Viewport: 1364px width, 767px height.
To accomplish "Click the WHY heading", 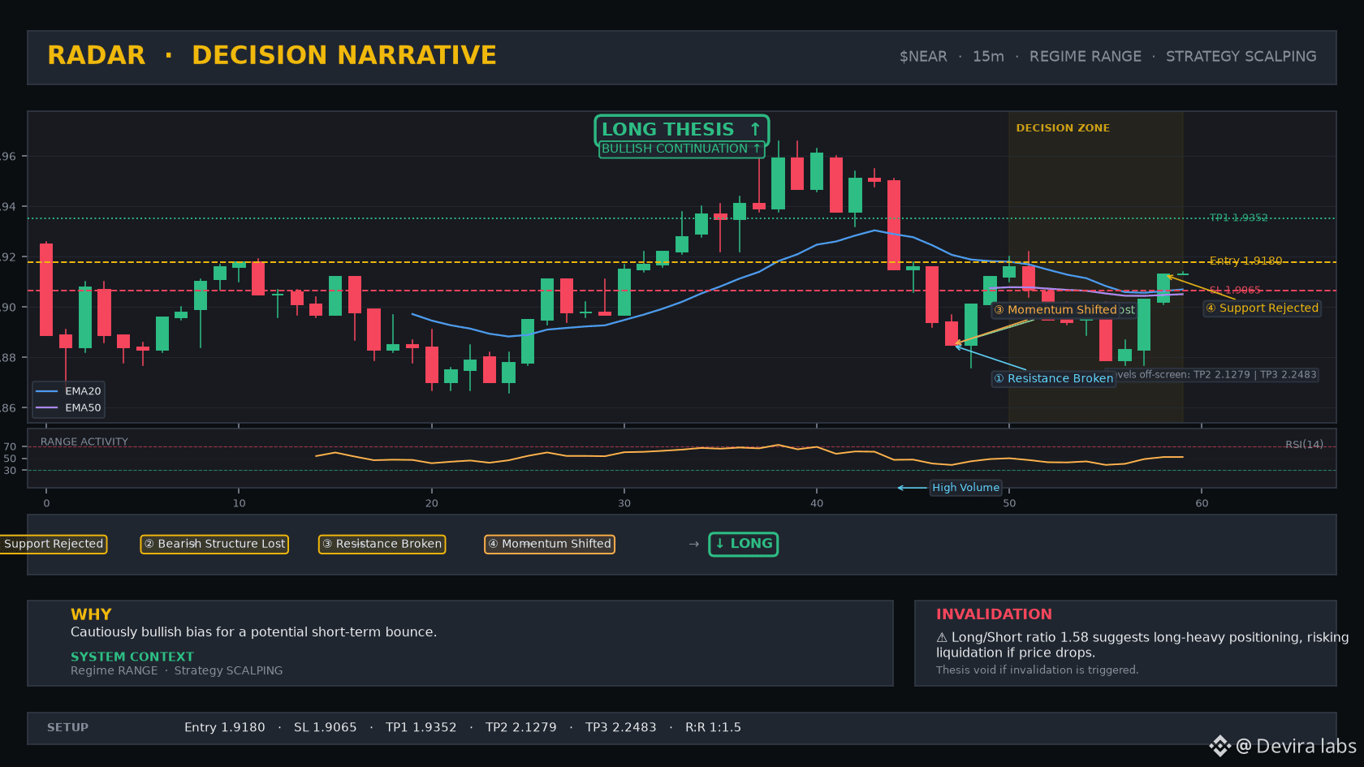I will coord(91,614).
